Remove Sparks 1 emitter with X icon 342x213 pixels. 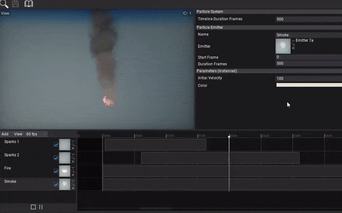pos(73,148)
